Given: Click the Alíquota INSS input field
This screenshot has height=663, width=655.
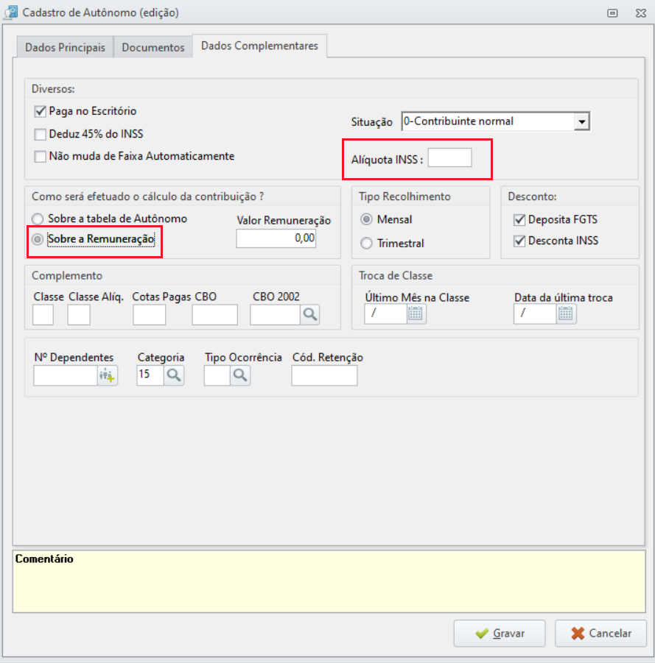Looking at the screenshot, I should [449, 157].
